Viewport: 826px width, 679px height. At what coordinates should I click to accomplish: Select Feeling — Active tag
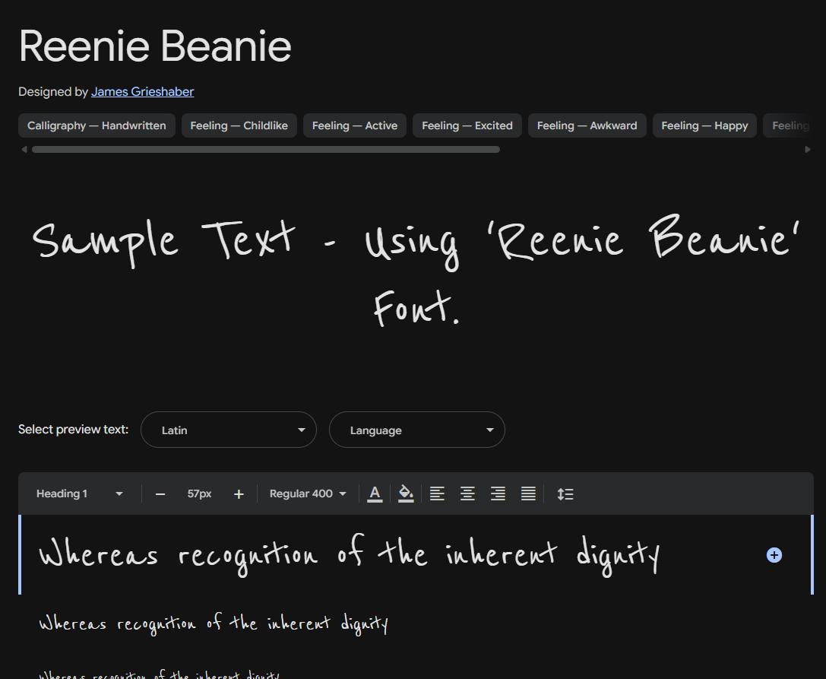pyautogui.click(x=355, y=125)
